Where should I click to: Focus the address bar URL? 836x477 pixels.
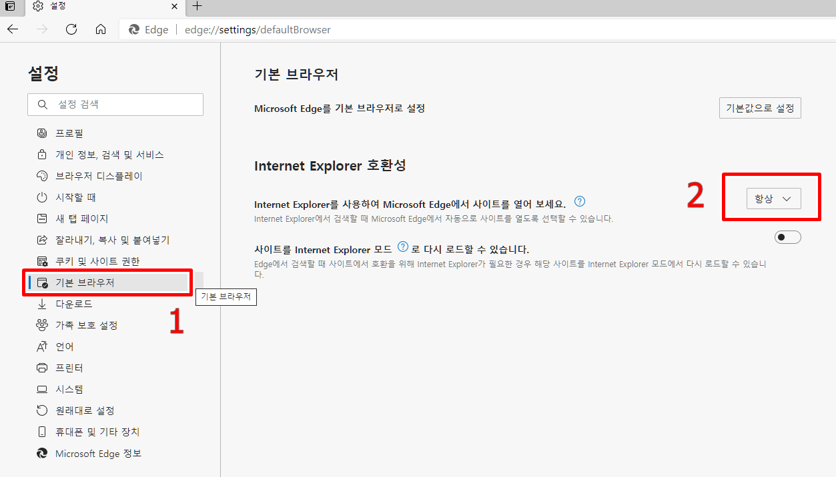258,30
